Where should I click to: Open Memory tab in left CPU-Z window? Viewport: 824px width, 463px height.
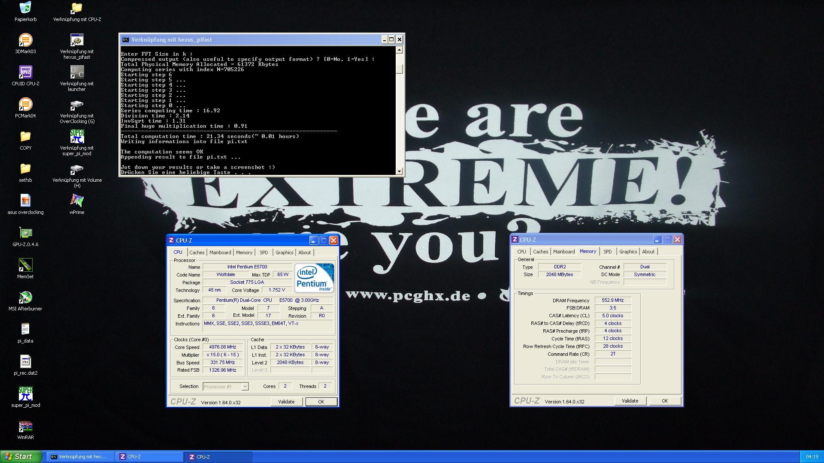pos(244,253)
